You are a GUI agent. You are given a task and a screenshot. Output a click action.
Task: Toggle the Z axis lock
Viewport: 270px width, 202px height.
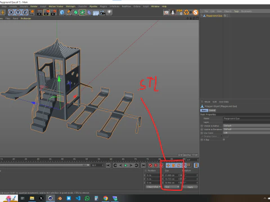[x=25, y=12]
